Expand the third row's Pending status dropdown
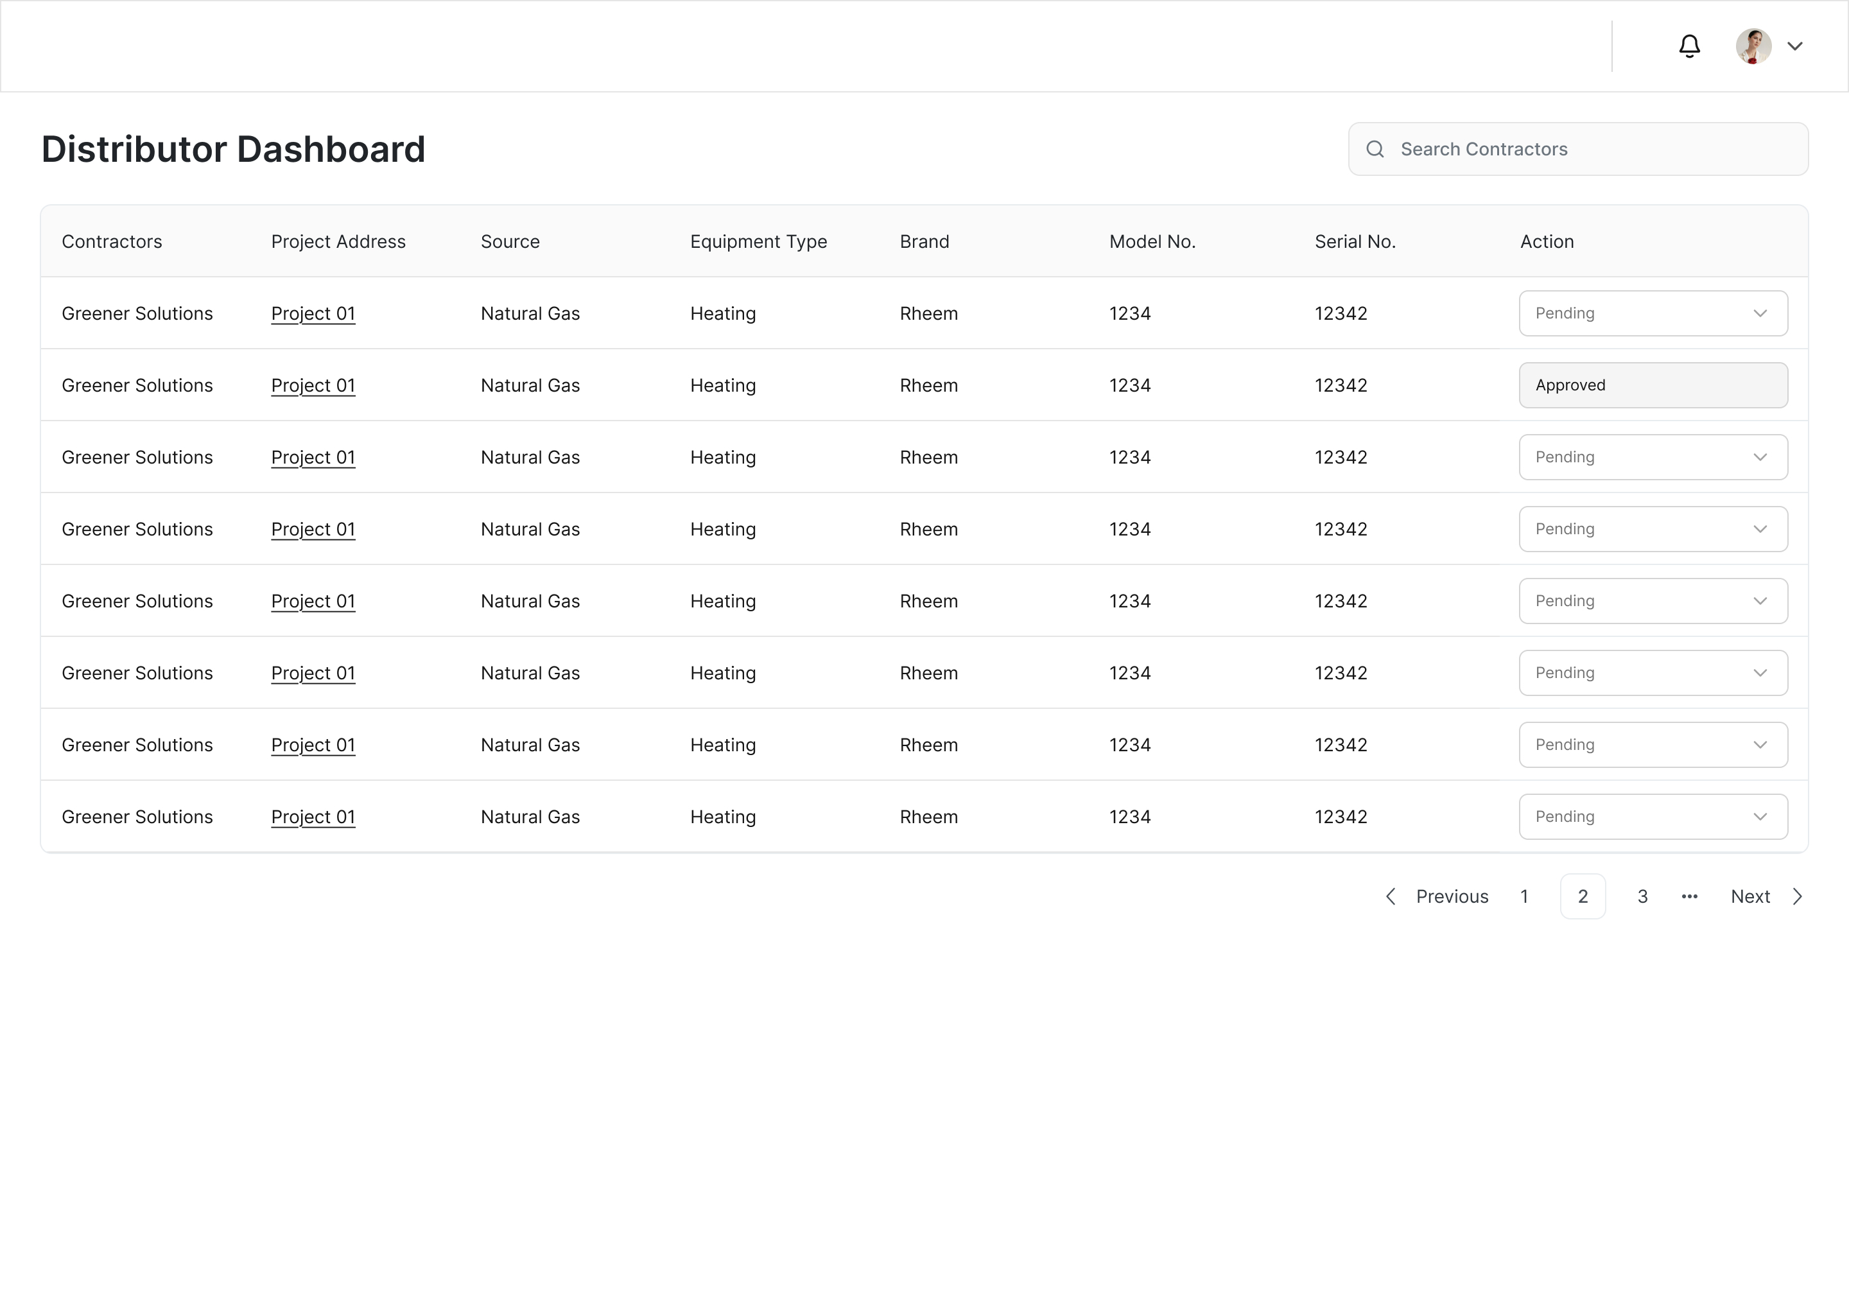Viewport: 1849px width, 1315px height. (x=1653, y=458)
